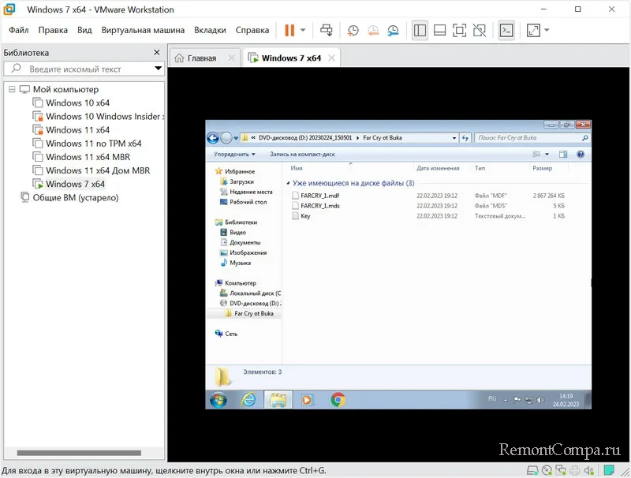Viewport: 631px width, 478px height.
Task: Close the Библиотека panel
Action: click(157, 52)
